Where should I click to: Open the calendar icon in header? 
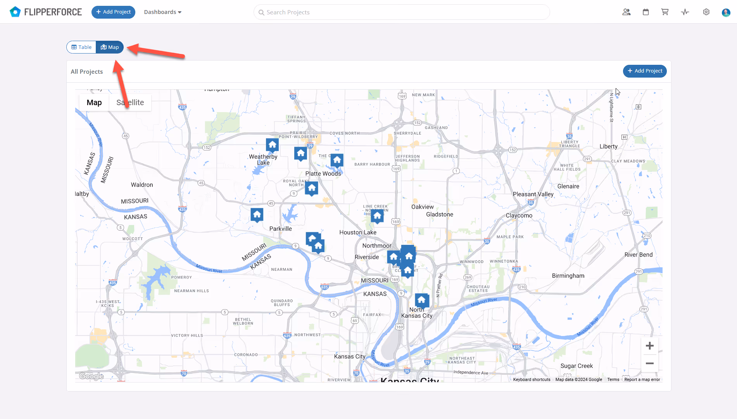click(x=646, y=12)
